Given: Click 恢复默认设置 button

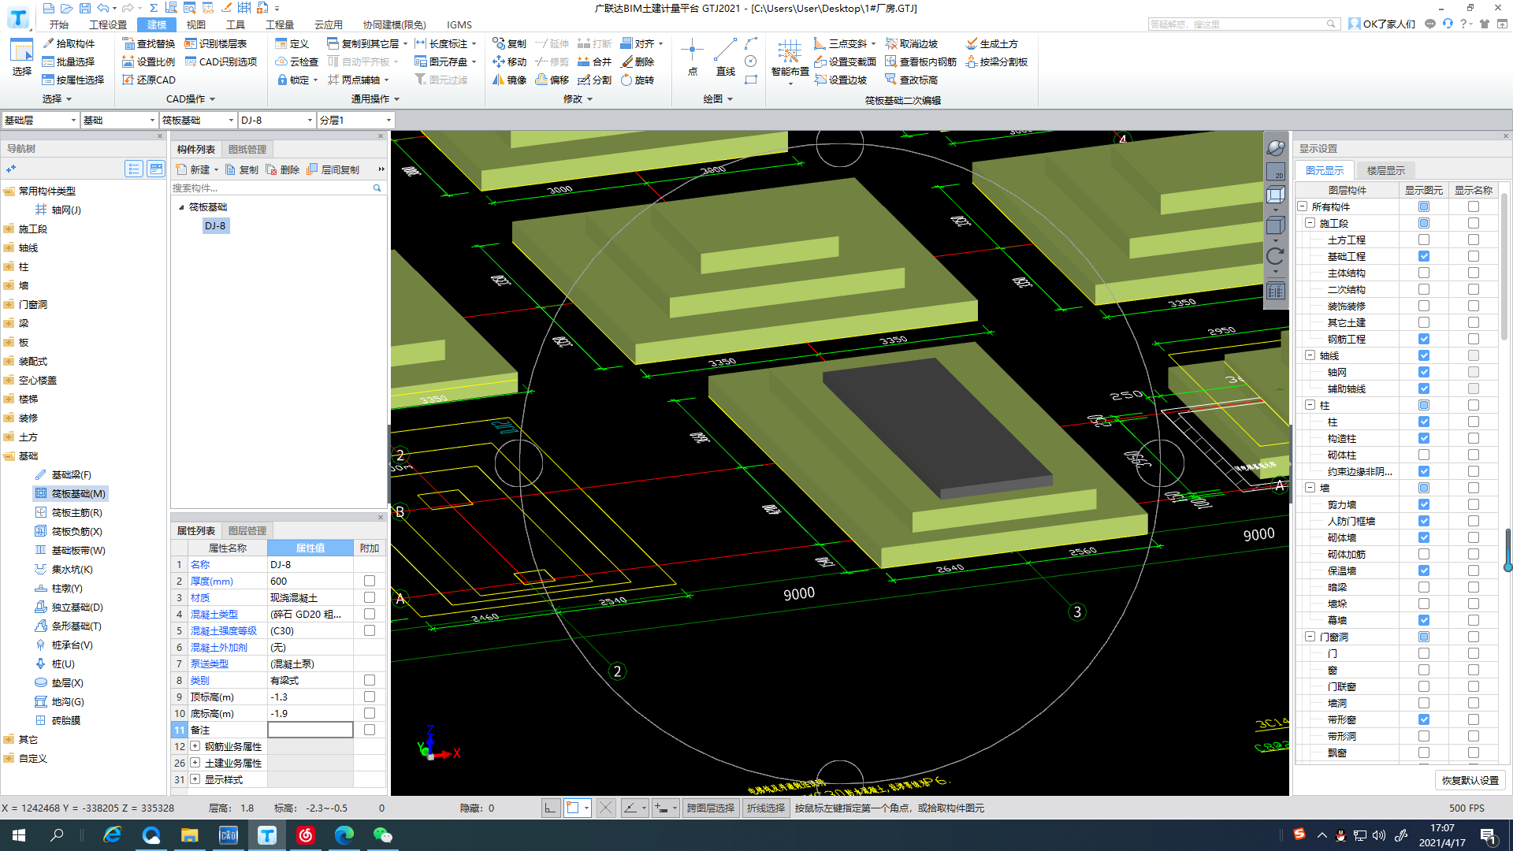Looking at the screenshot, I should (x=1470, y=780).
